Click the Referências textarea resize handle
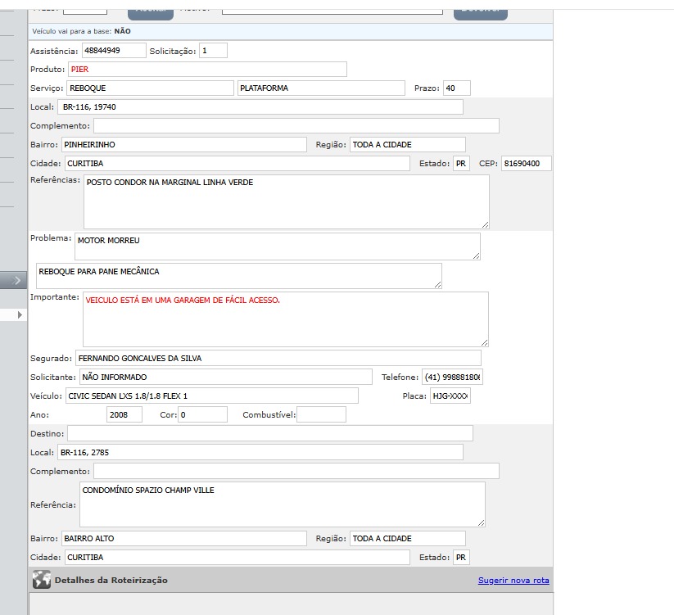674x615 pixels. (486, 224)
